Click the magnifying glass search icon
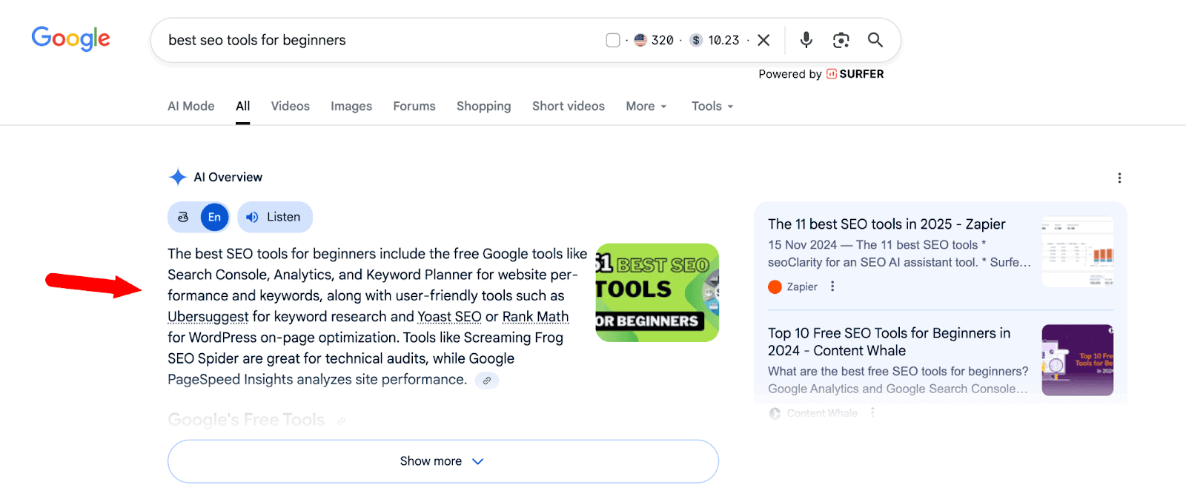This screenshot has height=496, width=1186. coord(875,40)
